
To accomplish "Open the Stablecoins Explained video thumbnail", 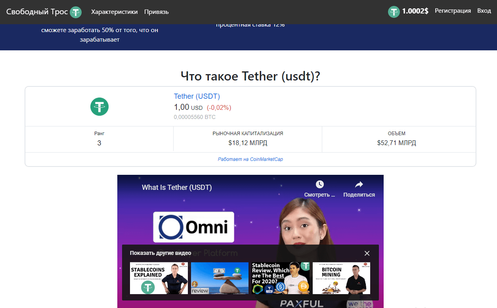I will (x=159, y=278).
